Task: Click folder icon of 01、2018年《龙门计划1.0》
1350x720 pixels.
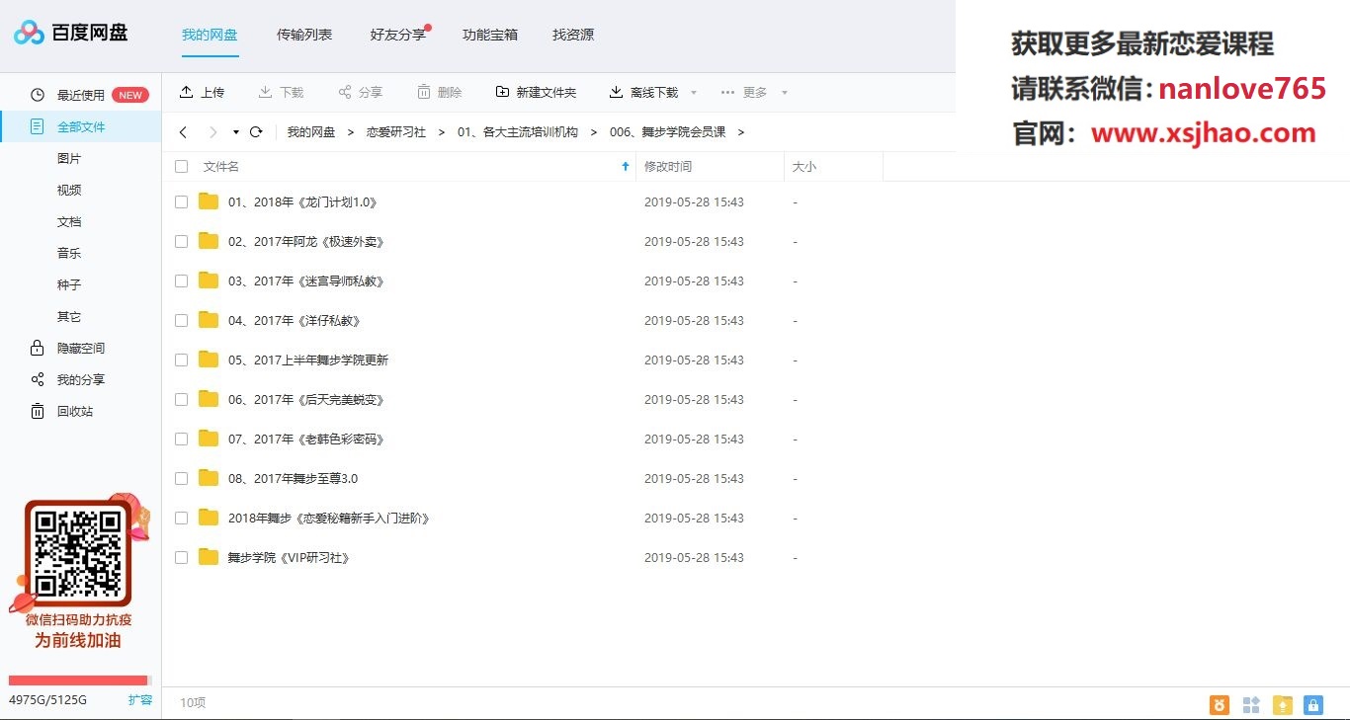Action: tap(209, 201)
